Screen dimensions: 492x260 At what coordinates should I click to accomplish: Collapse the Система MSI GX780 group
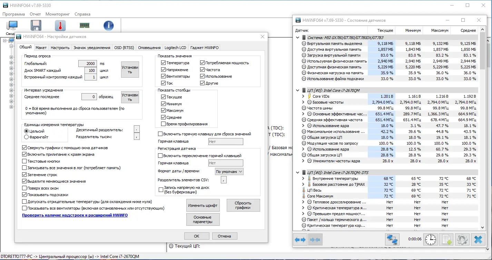(298, 38)
